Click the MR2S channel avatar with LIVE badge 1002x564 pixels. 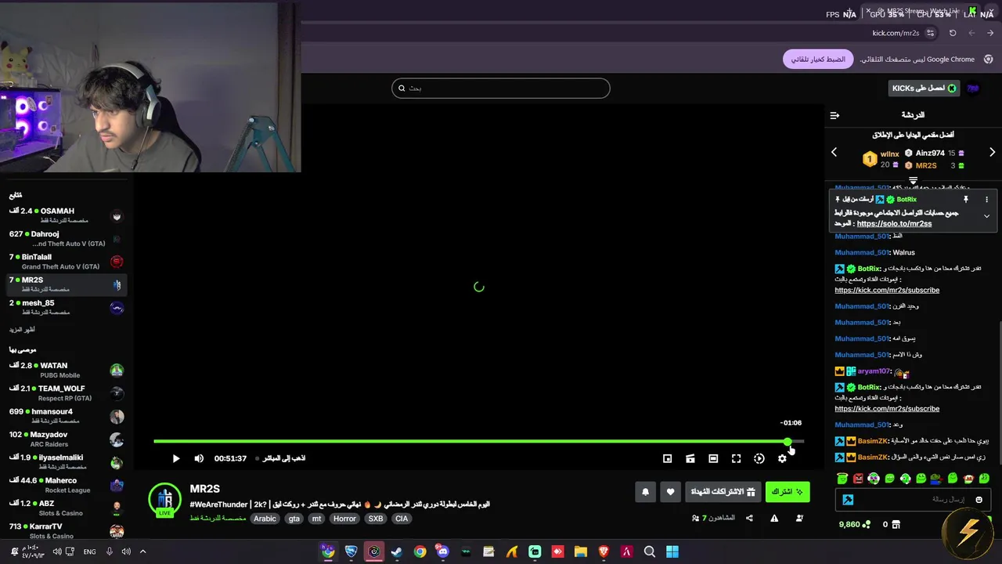(x=164, y=501)
